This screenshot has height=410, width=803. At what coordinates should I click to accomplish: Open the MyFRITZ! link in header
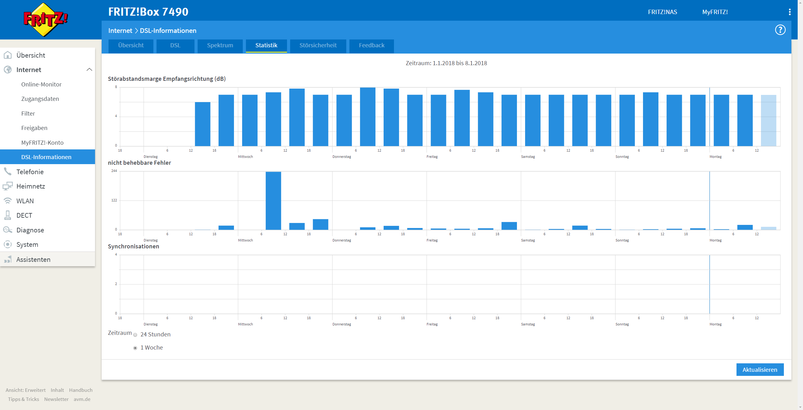[715, 12]
